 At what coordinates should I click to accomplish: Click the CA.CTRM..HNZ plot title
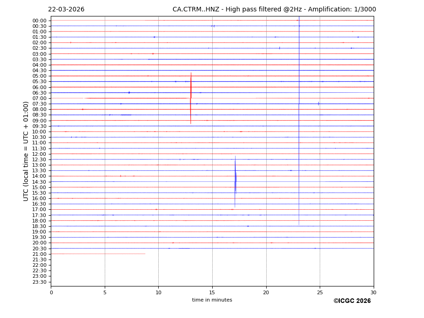[274, 10]
